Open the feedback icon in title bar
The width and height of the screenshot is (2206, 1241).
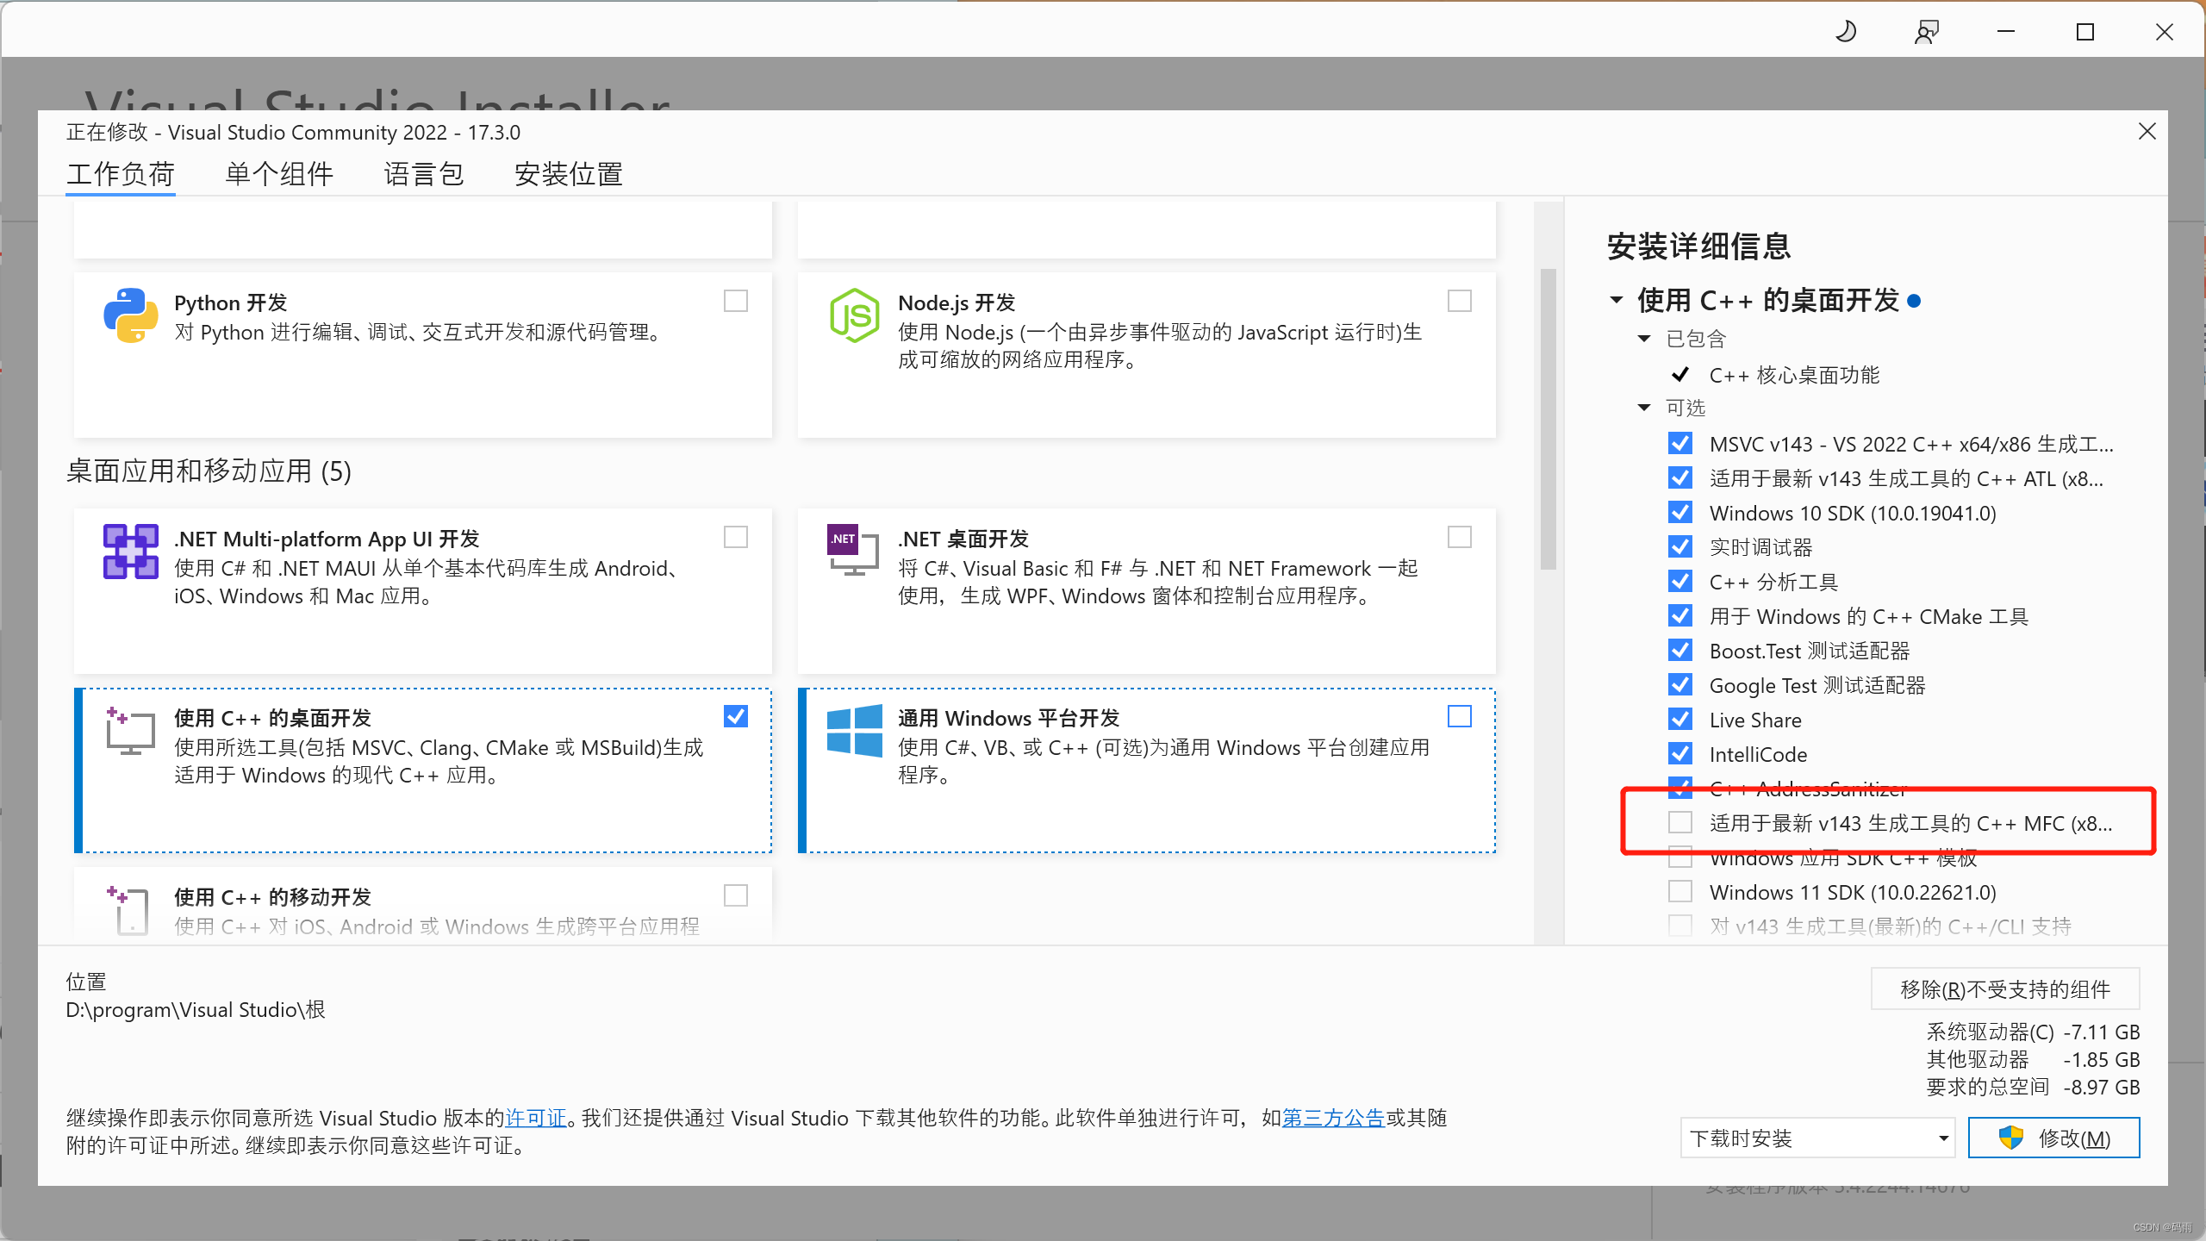click(1927, 31)
